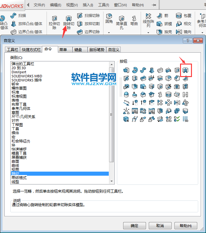
Task: Click the 取消 button
Action: pyautogui.click(x=160, y=226)
